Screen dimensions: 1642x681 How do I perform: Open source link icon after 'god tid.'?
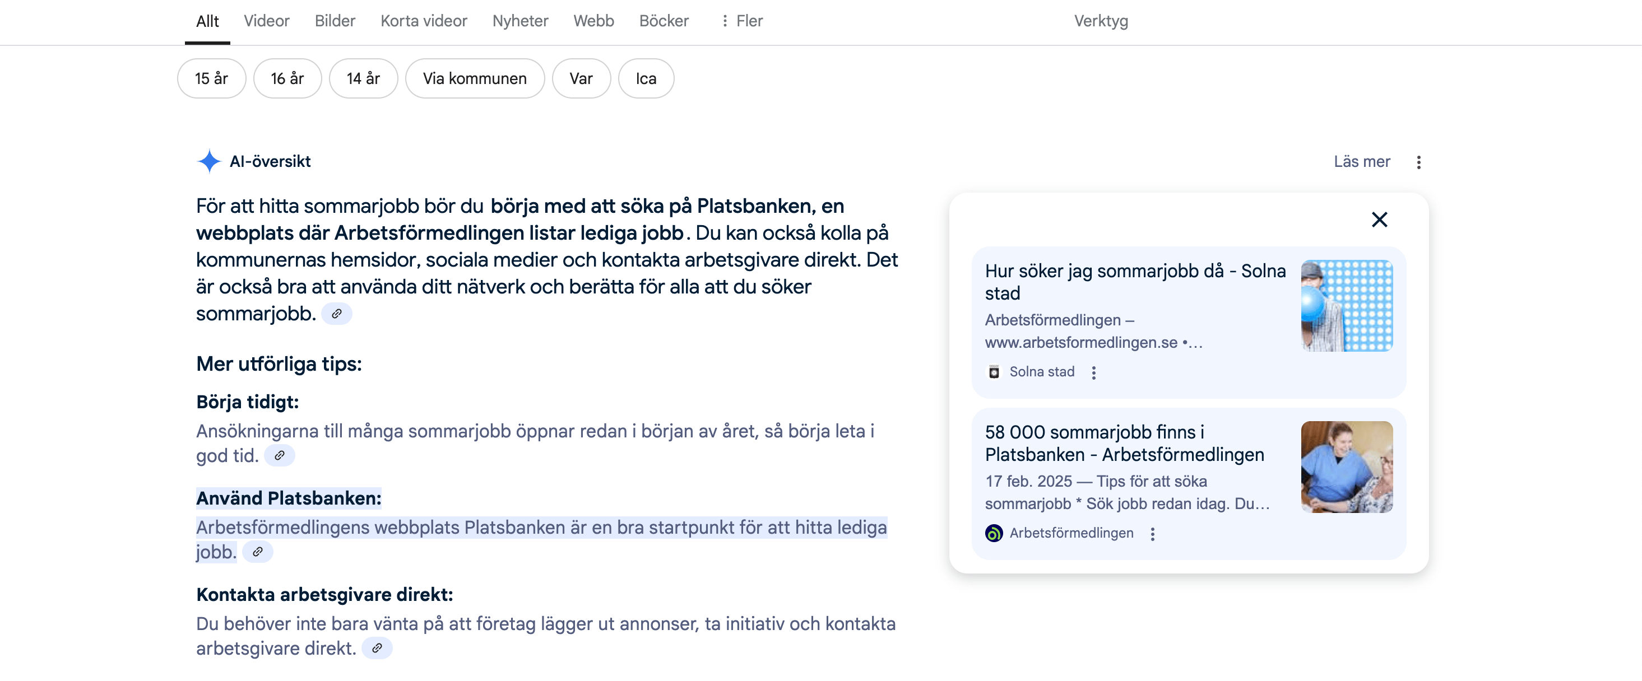point(279,455)
